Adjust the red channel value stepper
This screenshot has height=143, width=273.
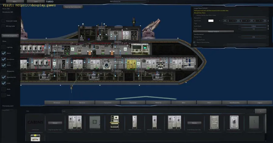point(228,21)
